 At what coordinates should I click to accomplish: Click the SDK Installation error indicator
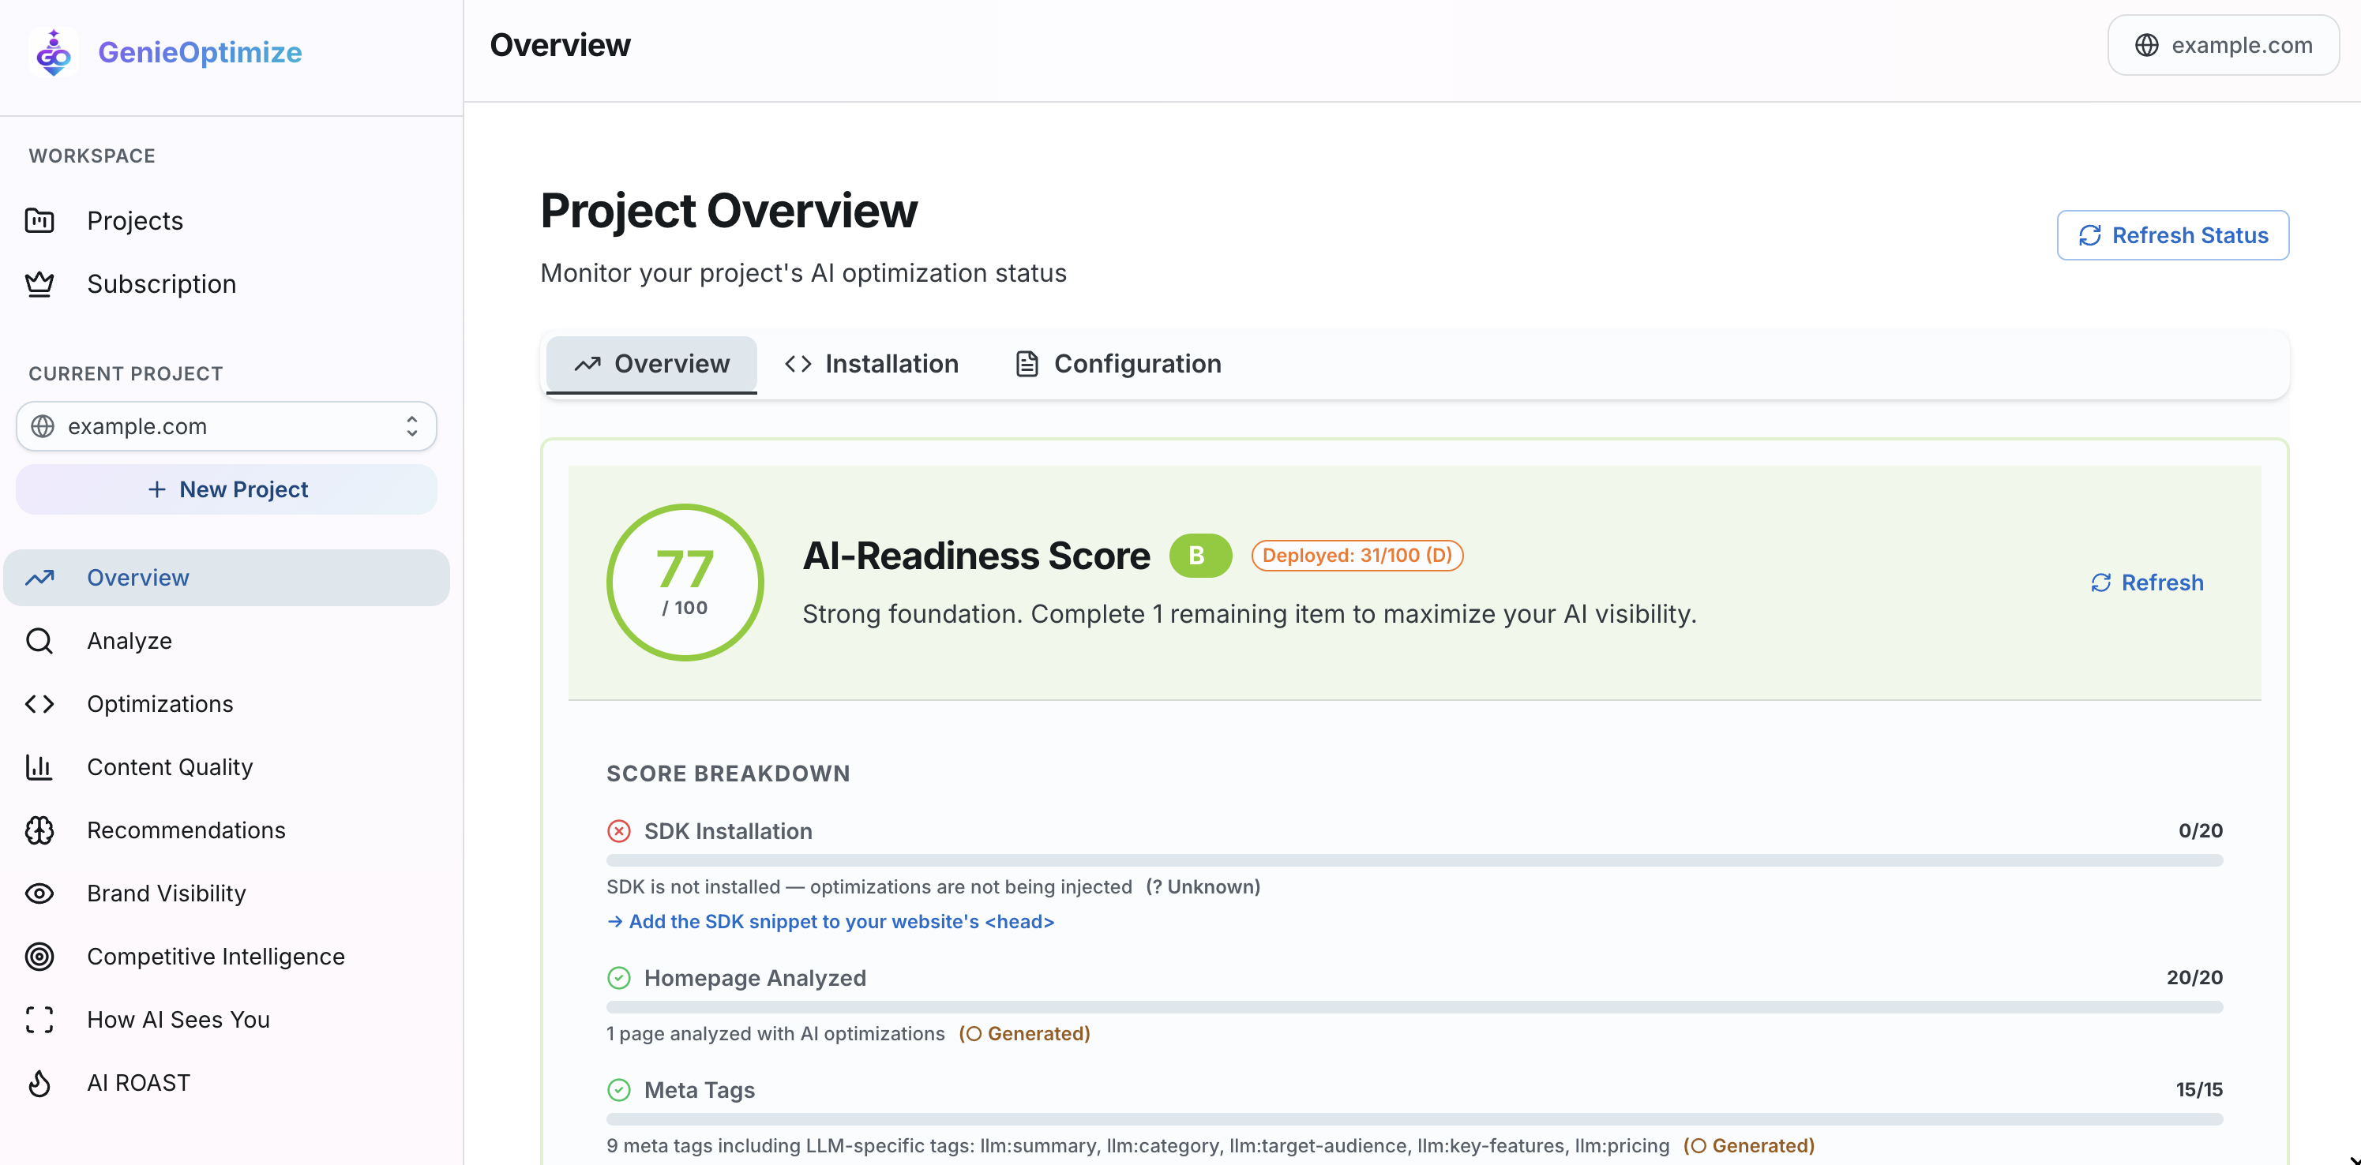tap(620, 830)
